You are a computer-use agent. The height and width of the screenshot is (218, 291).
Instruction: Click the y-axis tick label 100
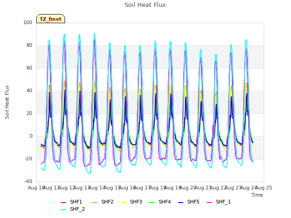tap(28, 22)
